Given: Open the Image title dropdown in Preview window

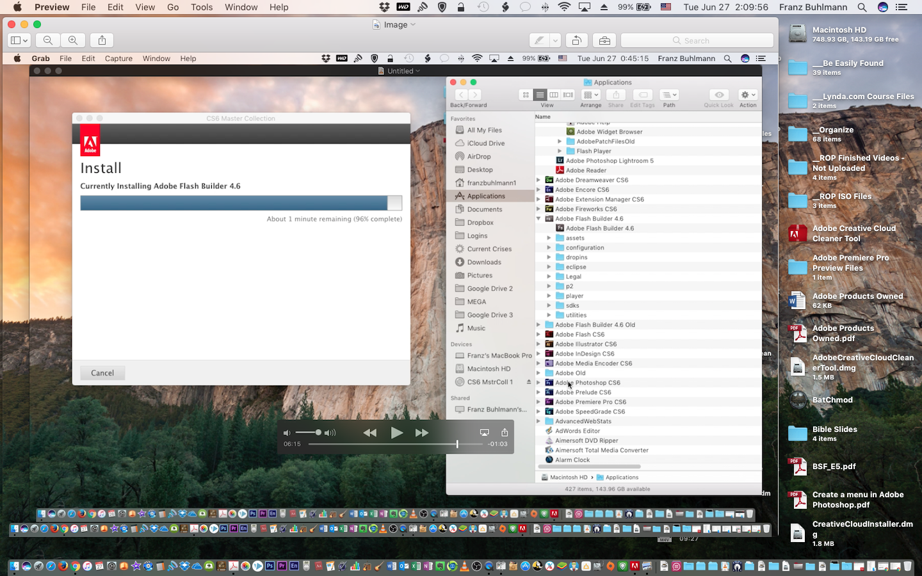Looking at the screenshot, I should pos(400,24).
